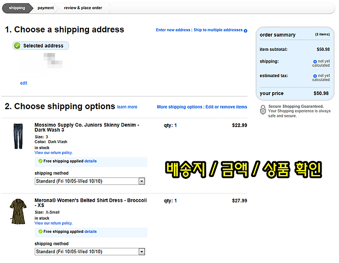Open shipping method dropdown for skinny denim

click(x=90, y=181)
